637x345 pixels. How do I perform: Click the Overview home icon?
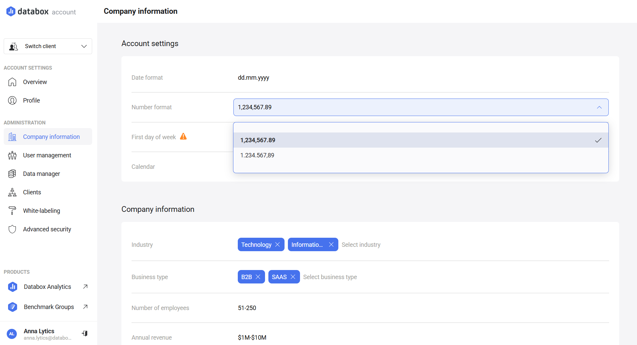point(12,82)
